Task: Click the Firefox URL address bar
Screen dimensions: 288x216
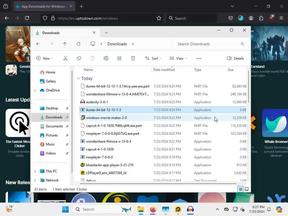Action: (102, 18)
